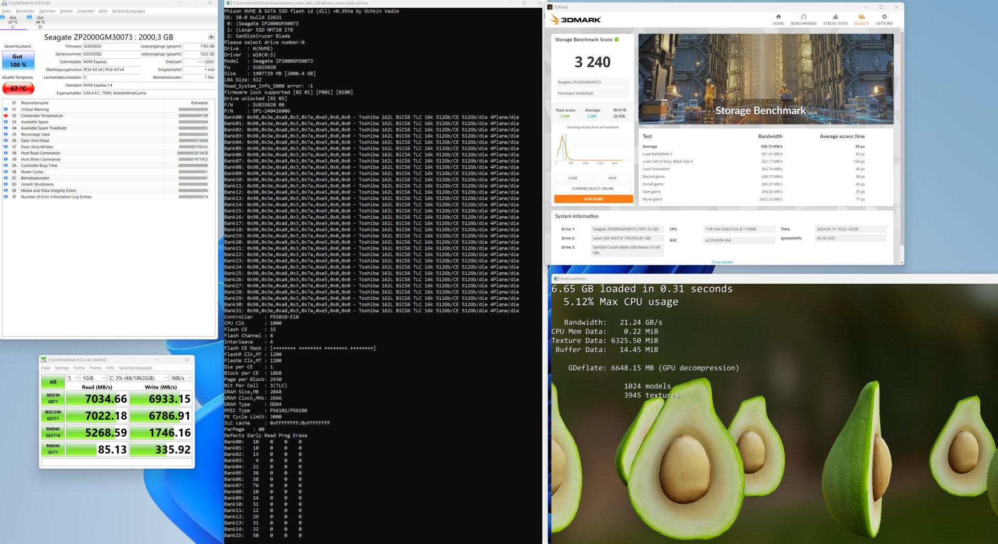Run All tests in CrystalDiskMark
Viewport: 998px width, 544px height.
[x=53, y=382]
